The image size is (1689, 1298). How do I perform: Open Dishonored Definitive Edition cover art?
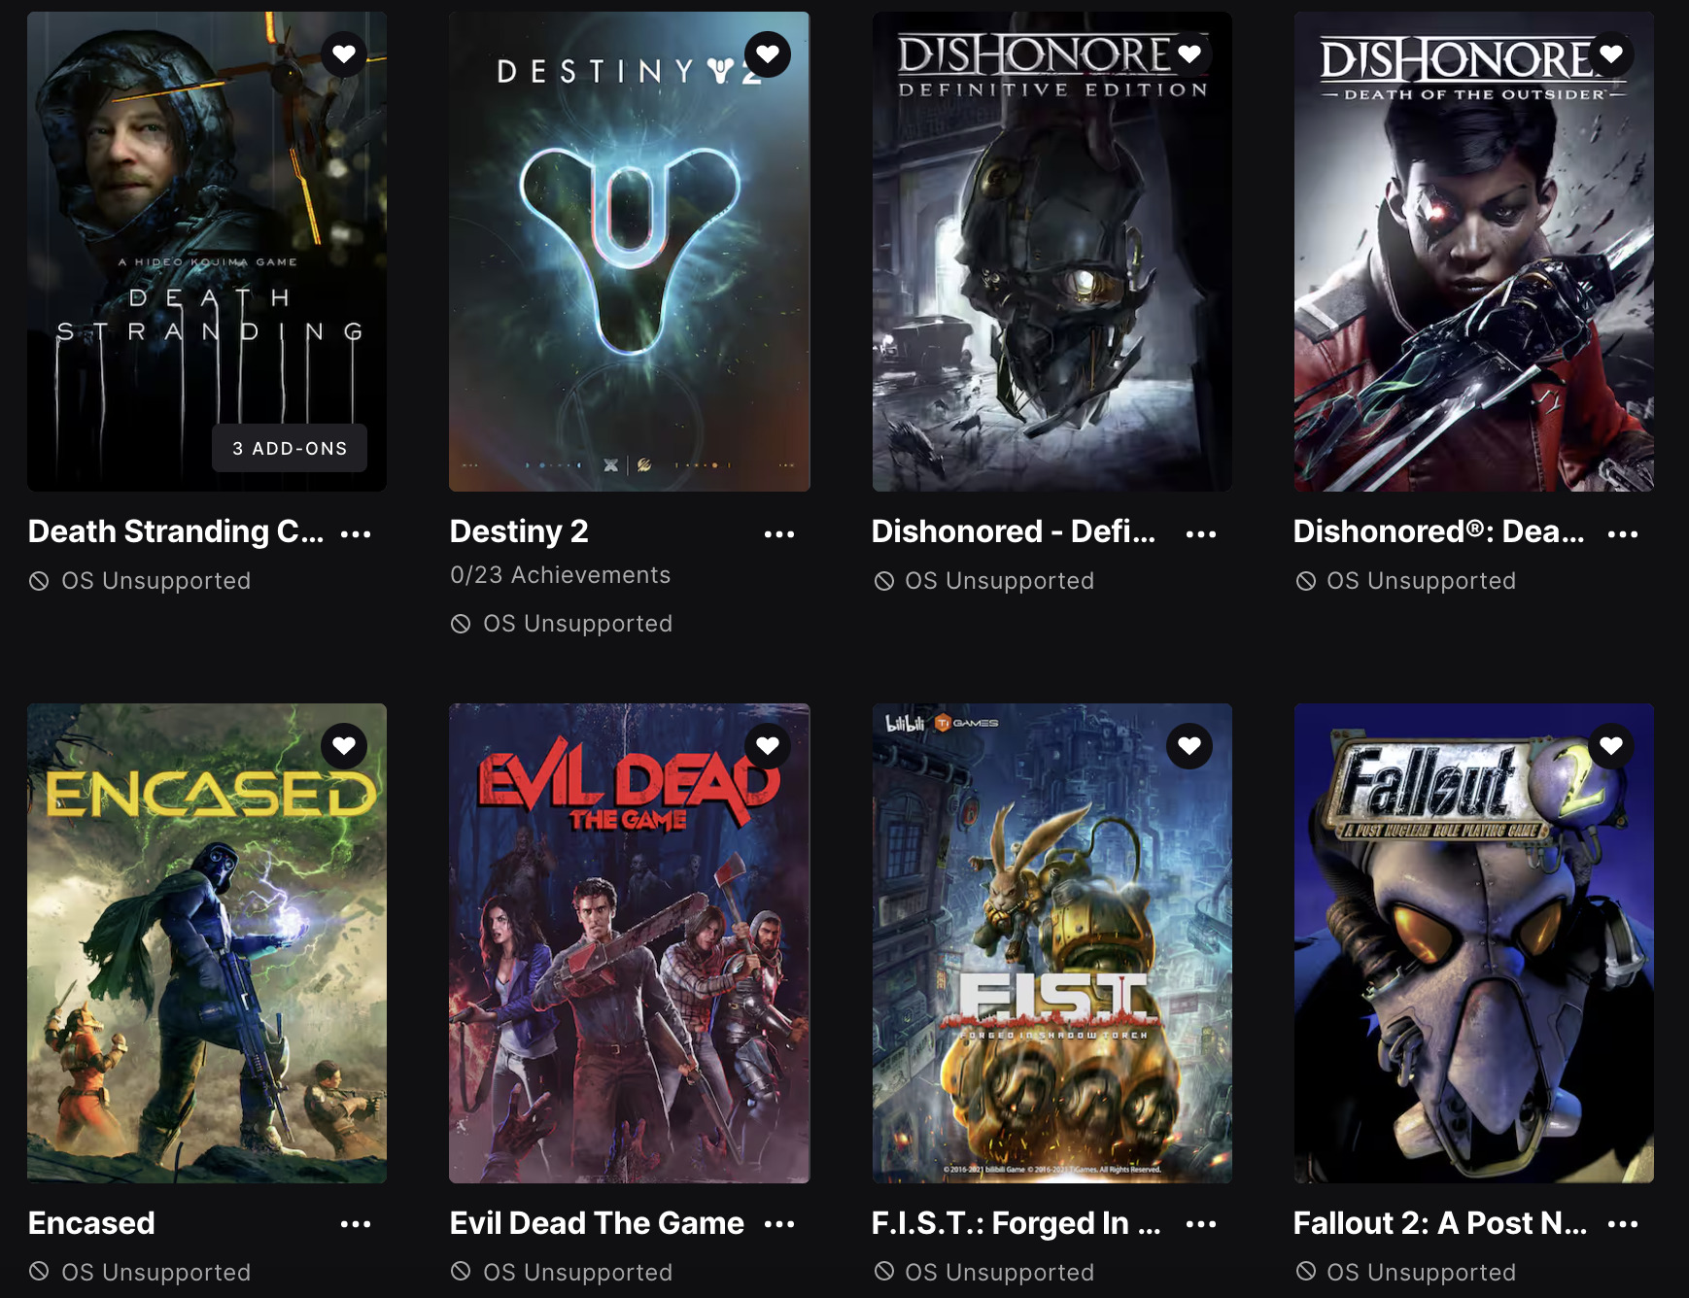click(1051, 252)
